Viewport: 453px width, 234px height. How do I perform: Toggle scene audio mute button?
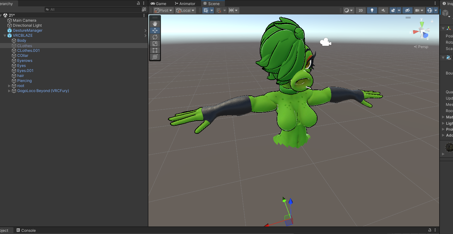[x=383, y=10]
